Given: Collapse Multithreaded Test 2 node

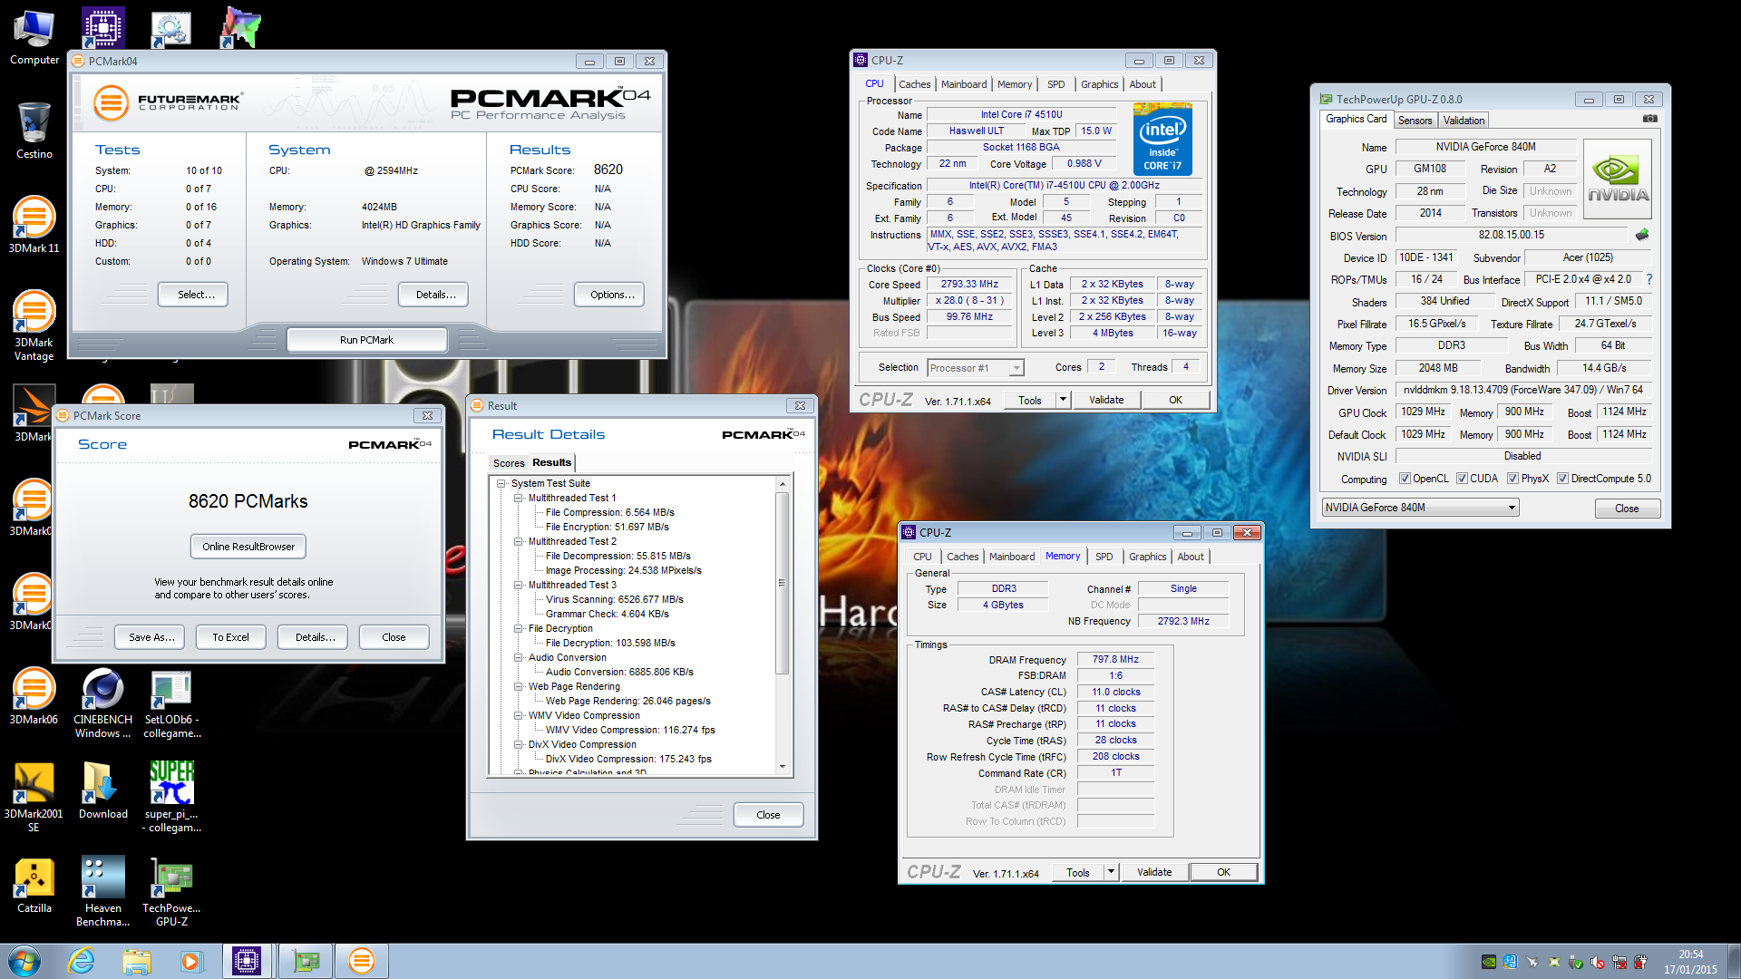Looking at the screenshot, I should click(x=519, y=541).
